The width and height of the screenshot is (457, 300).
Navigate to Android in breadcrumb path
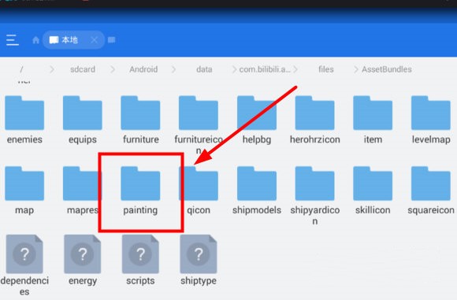point(143,69)
